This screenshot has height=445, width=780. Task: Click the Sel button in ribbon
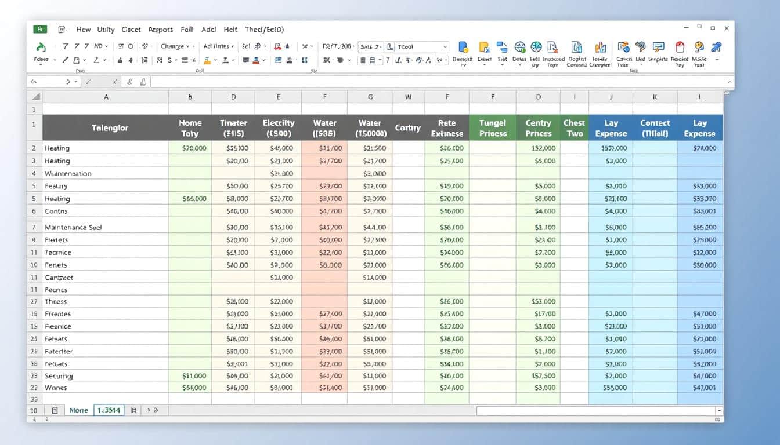coord(246,46)
